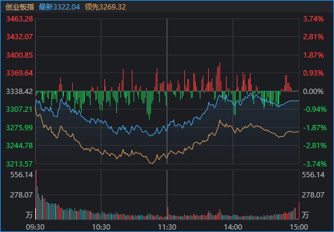Click the 10:30 time axis label
334x232 pixels.
pyautogui.click(x=101, y=227)
